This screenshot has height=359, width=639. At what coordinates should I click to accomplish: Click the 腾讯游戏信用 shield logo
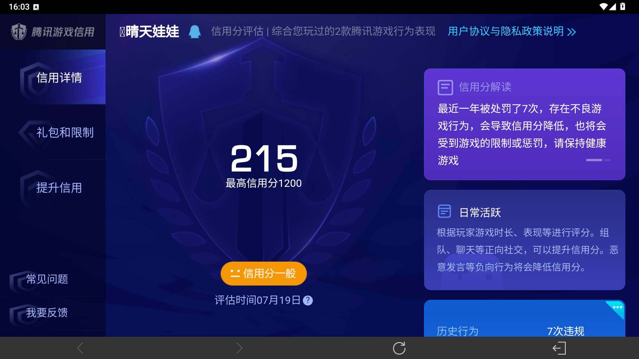tap(19, 32)
